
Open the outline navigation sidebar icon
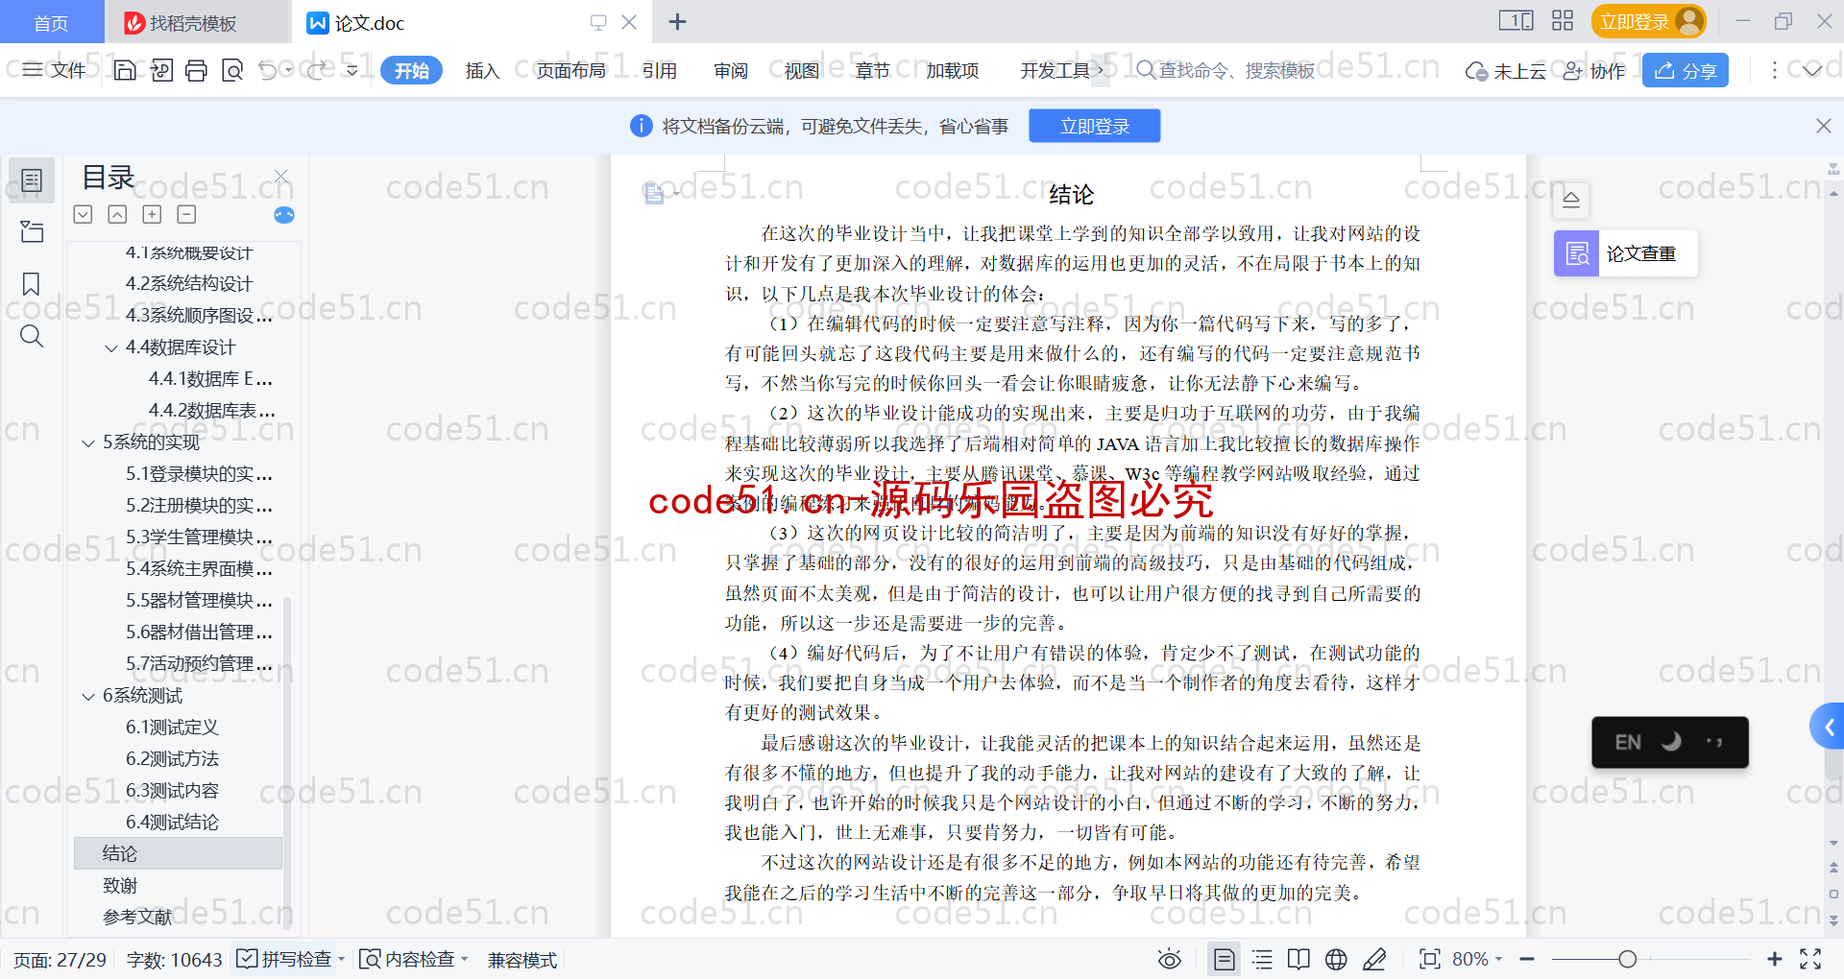32,180
